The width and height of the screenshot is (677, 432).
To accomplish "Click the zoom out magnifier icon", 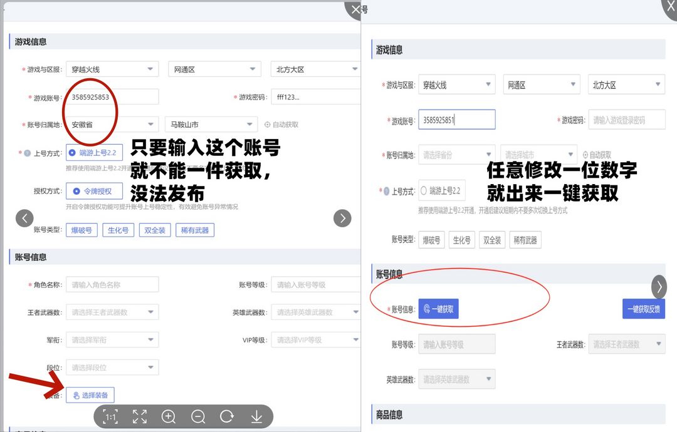I will [x=198, y=417].
